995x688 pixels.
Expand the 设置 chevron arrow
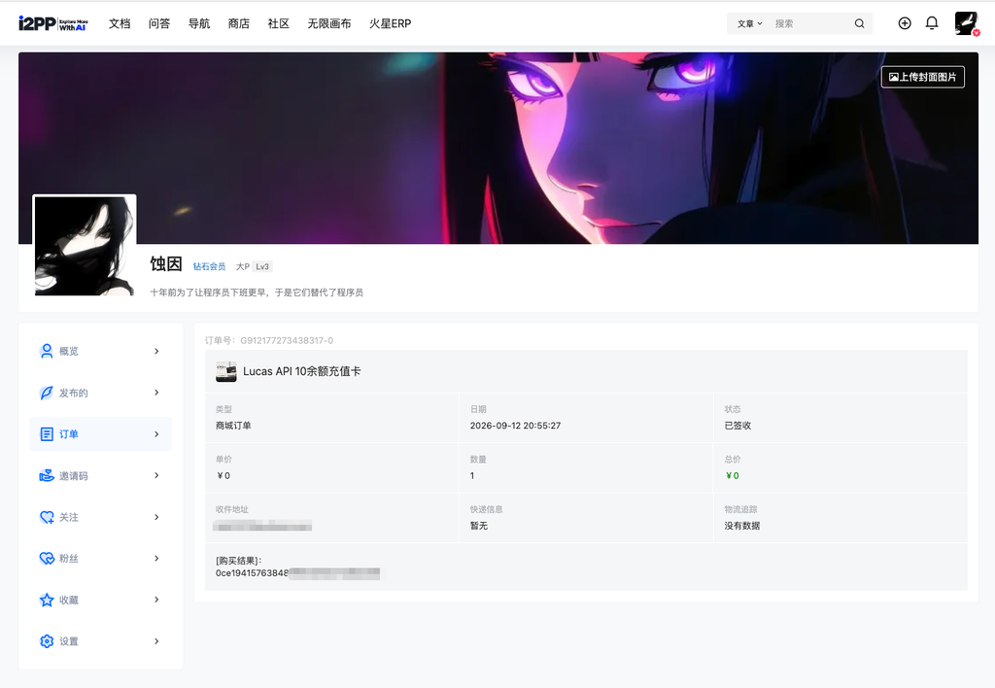[x=156, y=641]
